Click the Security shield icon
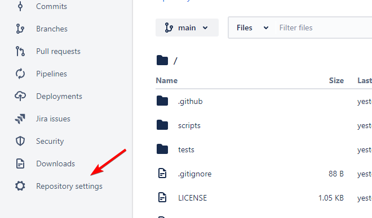The height and width of the screenshot is (218, 372). (x=20, y=141)
